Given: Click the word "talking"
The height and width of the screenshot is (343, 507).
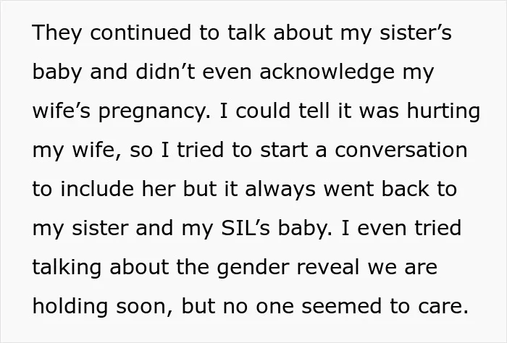Looking at the screenshot, I should (x=67, y=268).
